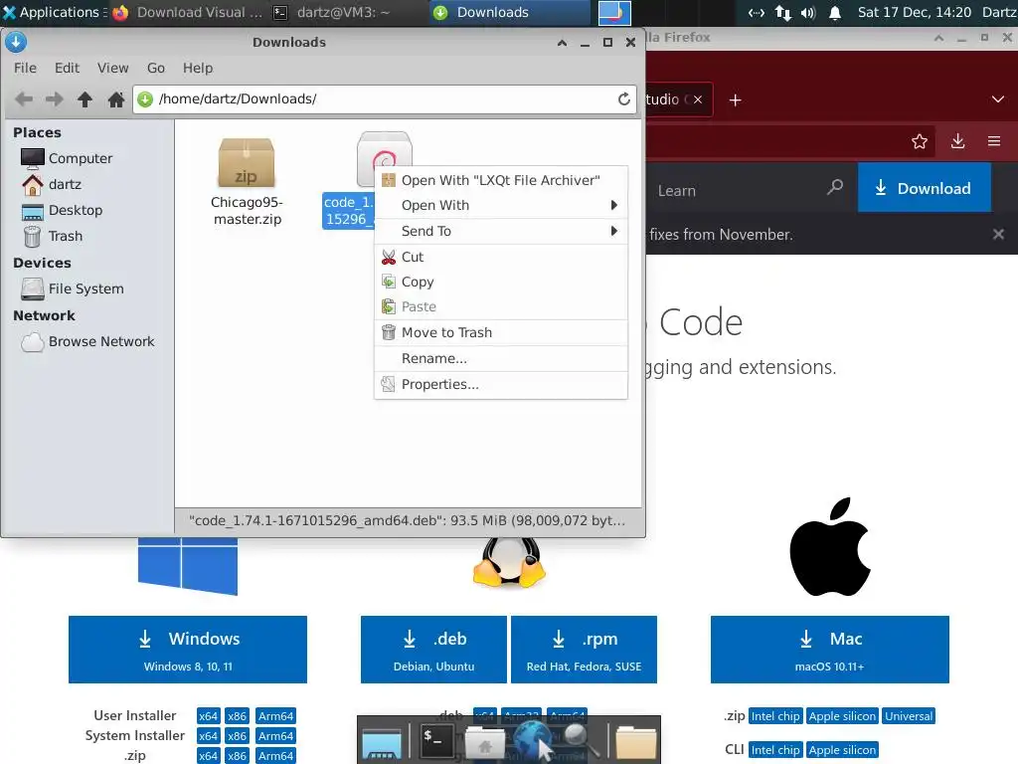
Task: Choose Move to Trash
Action: [501, 332]
